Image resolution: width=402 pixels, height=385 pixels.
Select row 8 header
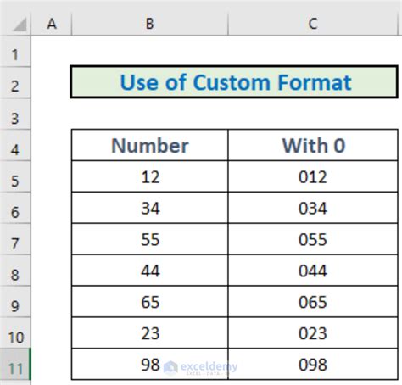click(x=15, y=271)
